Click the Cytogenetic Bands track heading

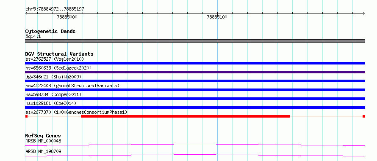[x=50, y=31]
